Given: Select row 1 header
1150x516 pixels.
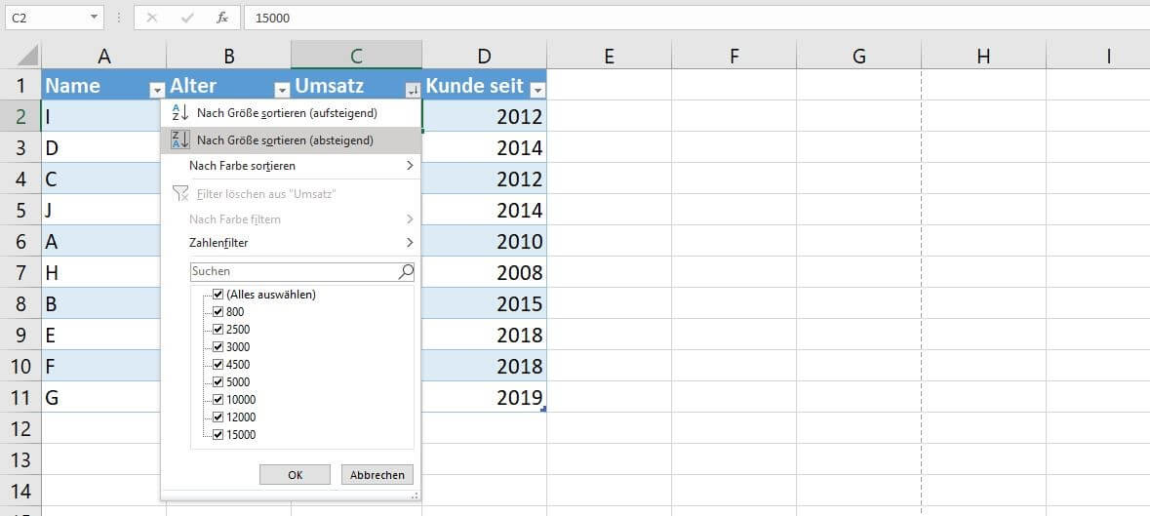Looking at the screenshot, I should tap(20, 85).
